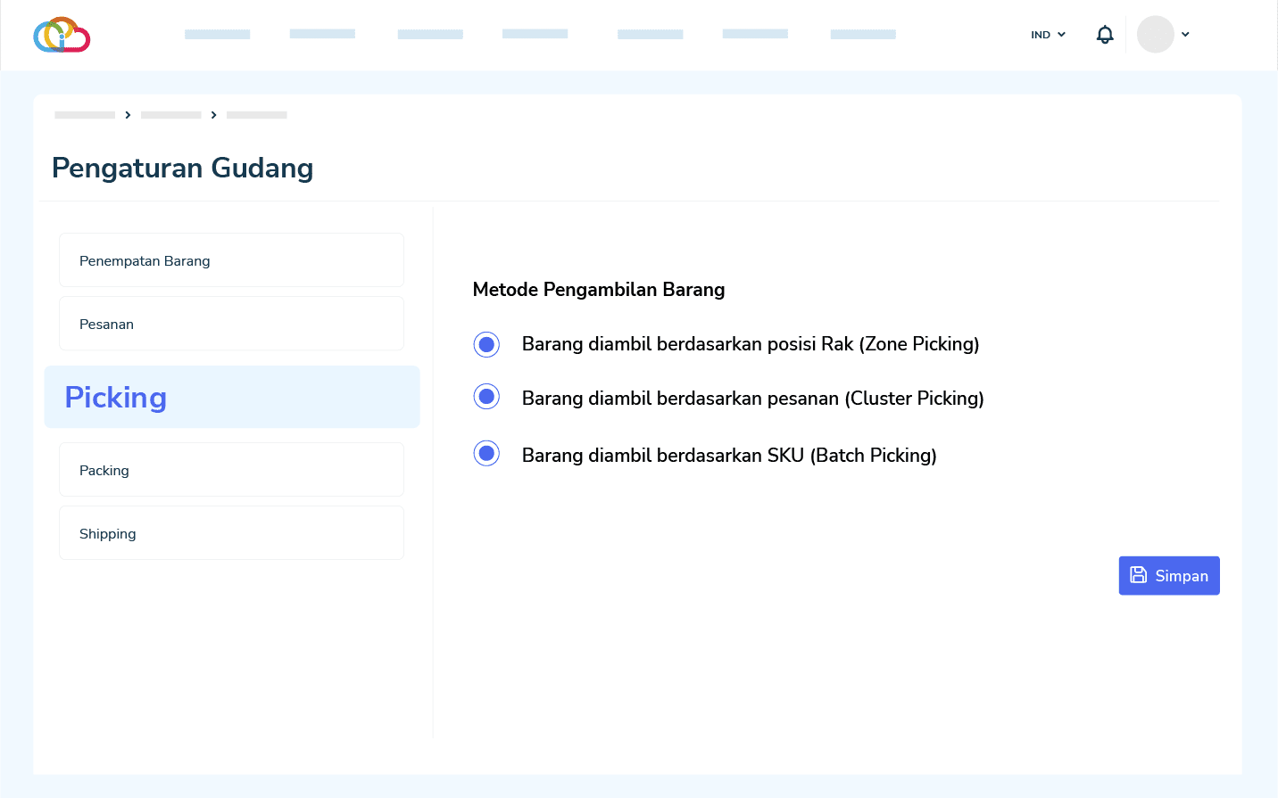This screenshot has height=798, width=1278.
Task: Click the last top navigation menu item
Action: pos(863,35)
